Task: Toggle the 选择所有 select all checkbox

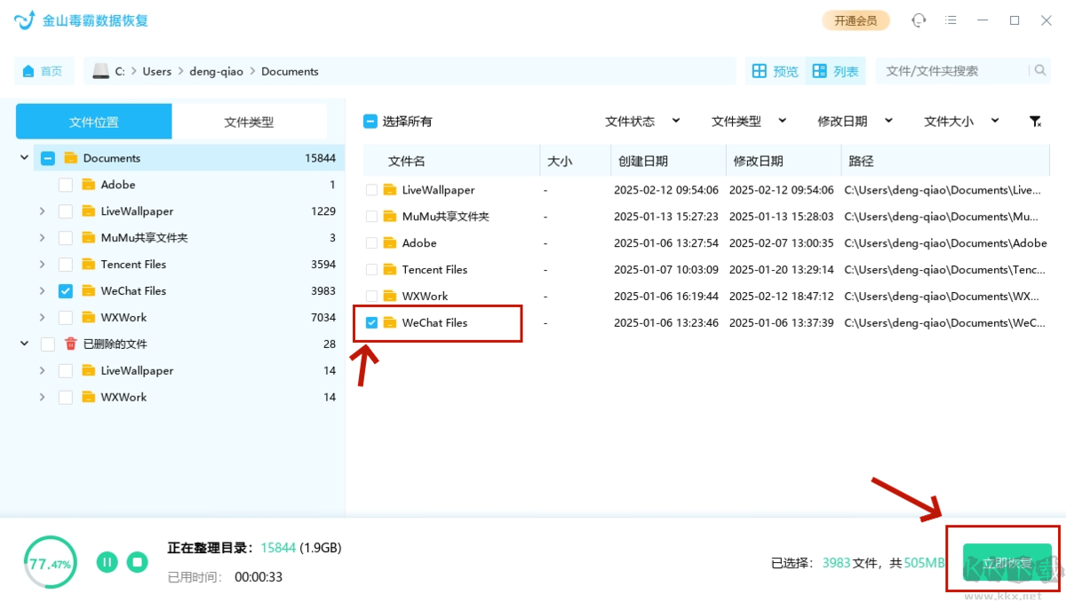Action: point(370,122)
